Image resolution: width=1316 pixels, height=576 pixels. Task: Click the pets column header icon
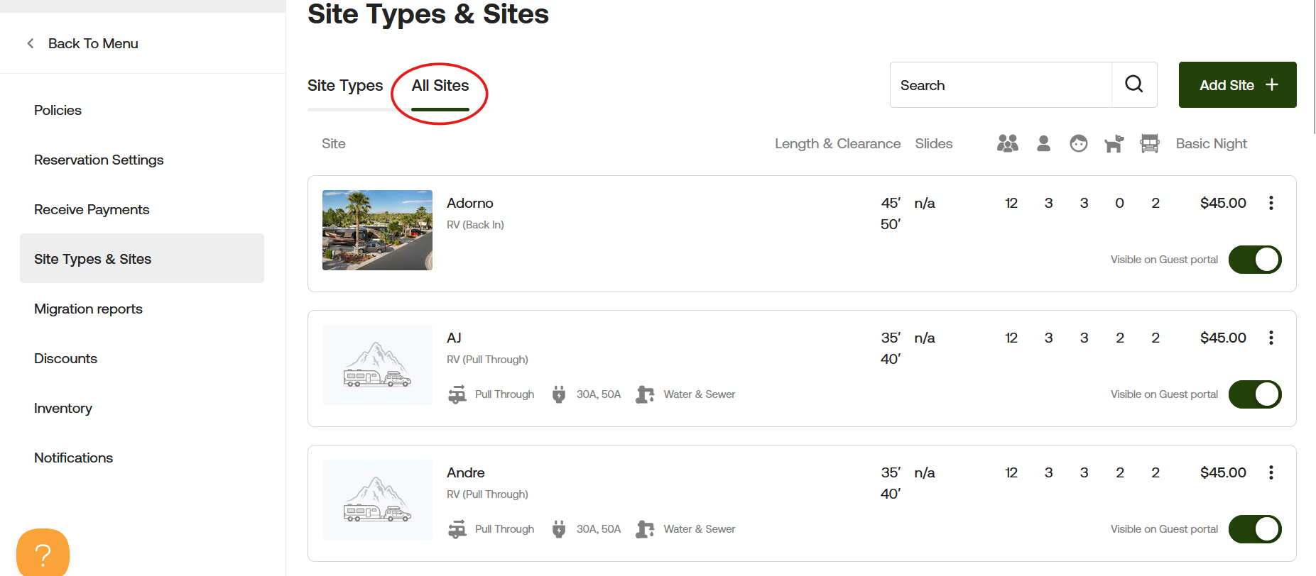coord(1114,143)
